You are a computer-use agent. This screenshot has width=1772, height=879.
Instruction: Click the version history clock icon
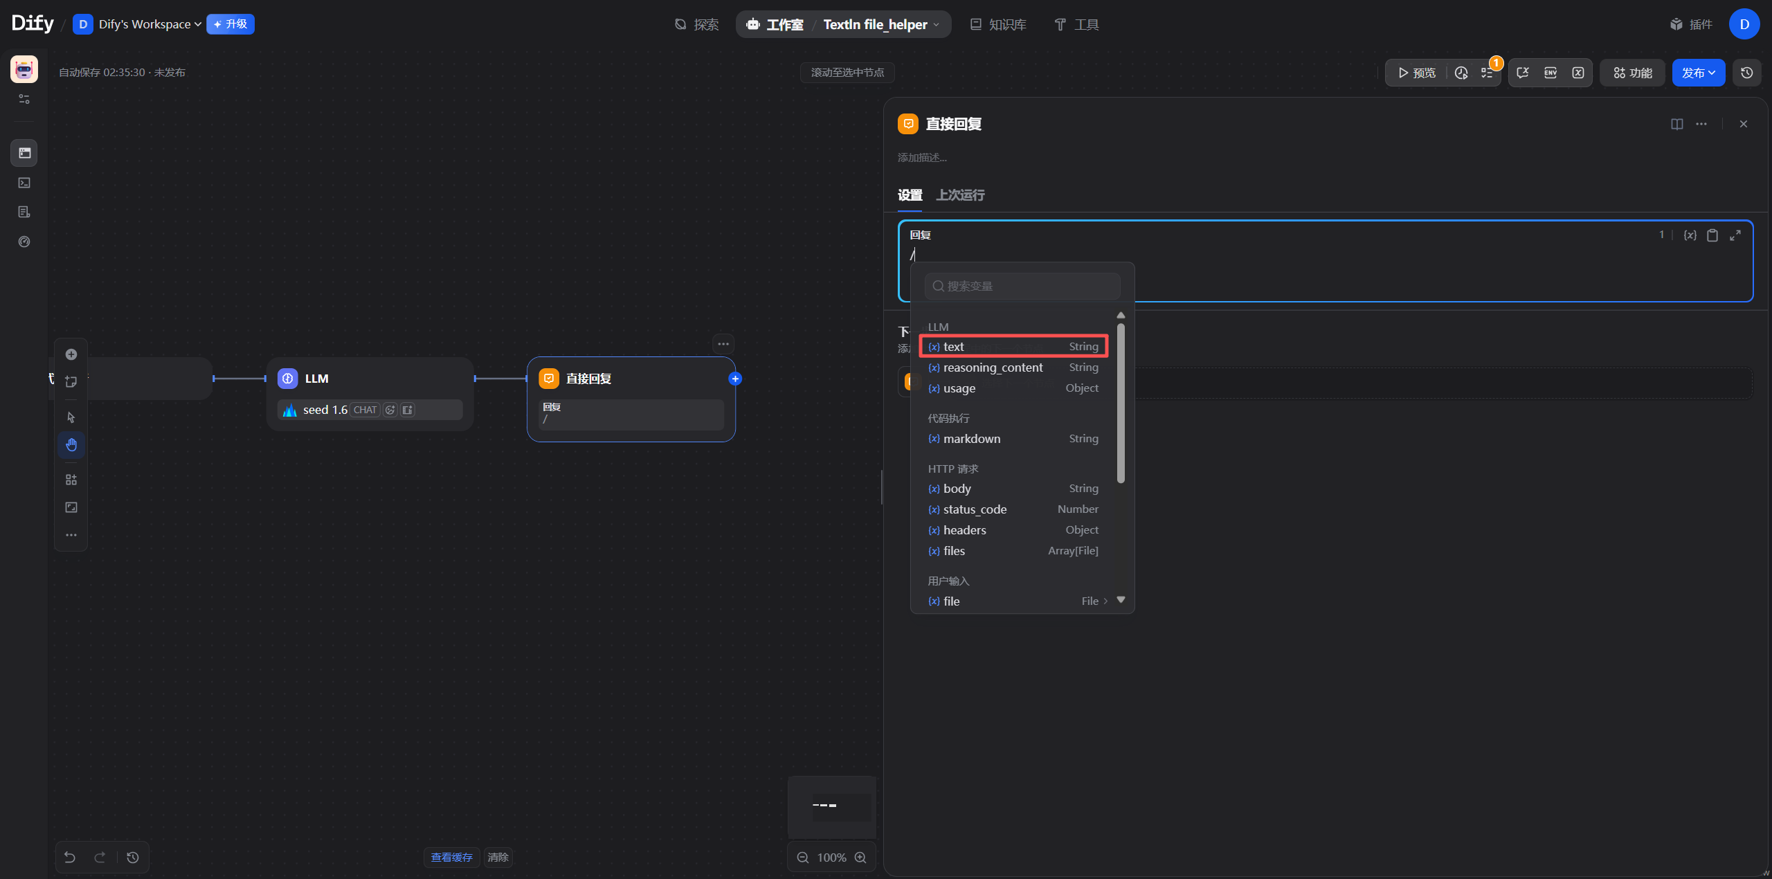1747,73
